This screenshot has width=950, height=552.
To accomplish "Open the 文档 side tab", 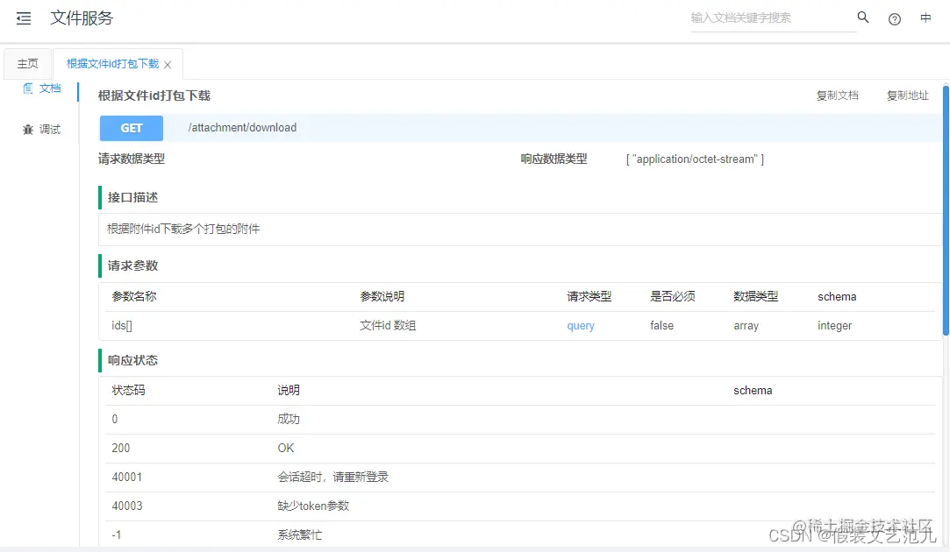I will pyautogui.click(x=42, y=88).
